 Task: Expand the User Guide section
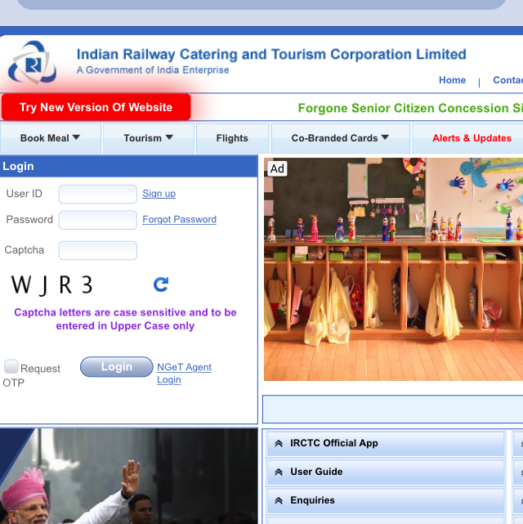pos(386,472)
